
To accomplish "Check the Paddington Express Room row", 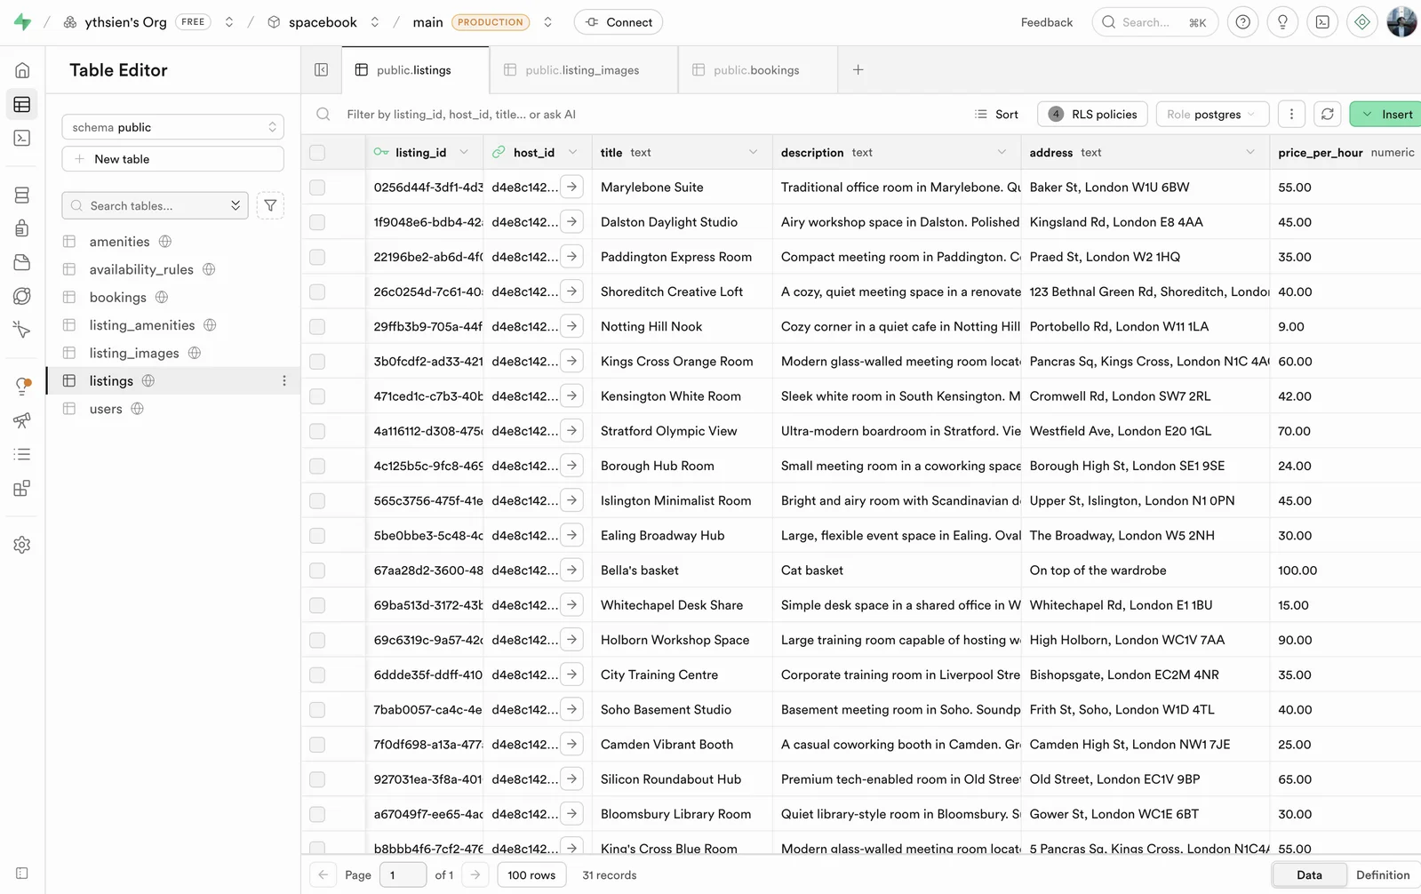I will point(317,257).
